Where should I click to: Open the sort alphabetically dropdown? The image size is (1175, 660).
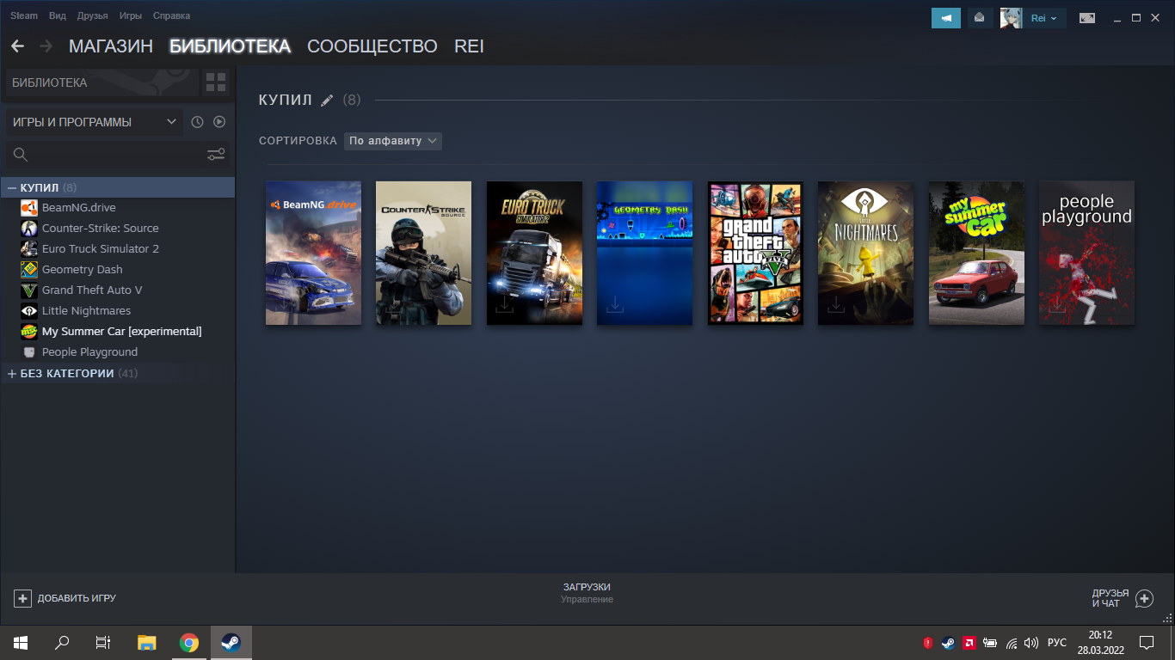pos(393,141)
